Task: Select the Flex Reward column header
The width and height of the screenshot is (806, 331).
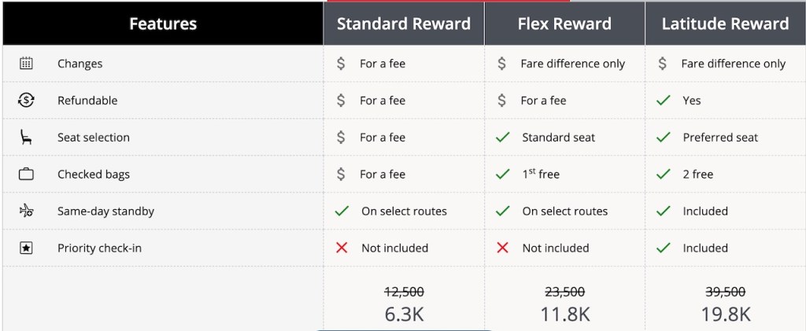Action: point(564,24)
